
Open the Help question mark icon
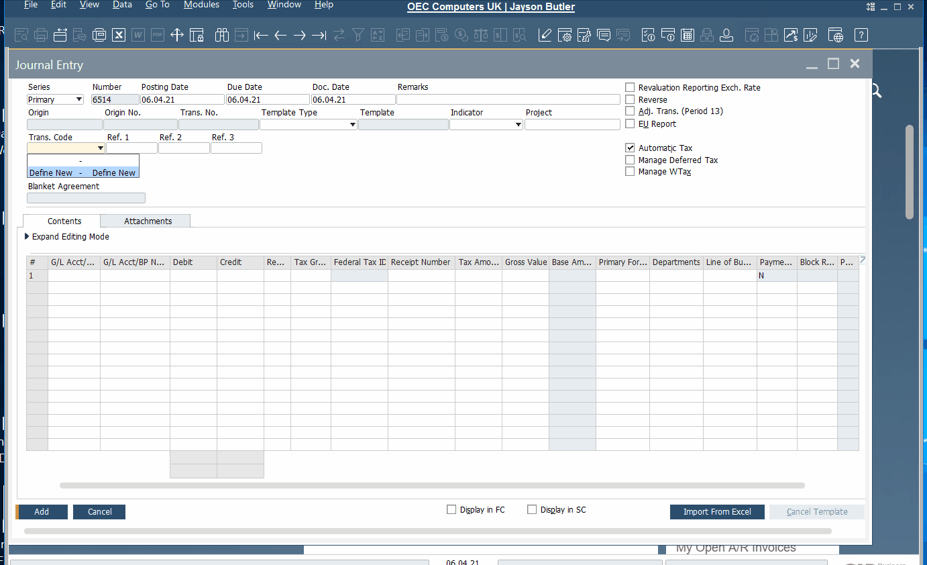(861, 35)
